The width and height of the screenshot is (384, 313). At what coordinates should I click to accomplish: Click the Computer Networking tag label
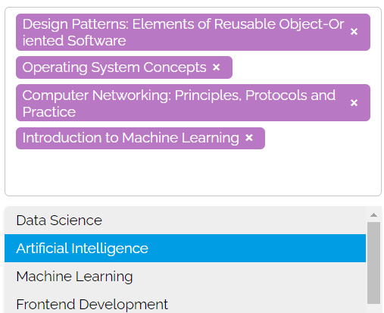179,103
